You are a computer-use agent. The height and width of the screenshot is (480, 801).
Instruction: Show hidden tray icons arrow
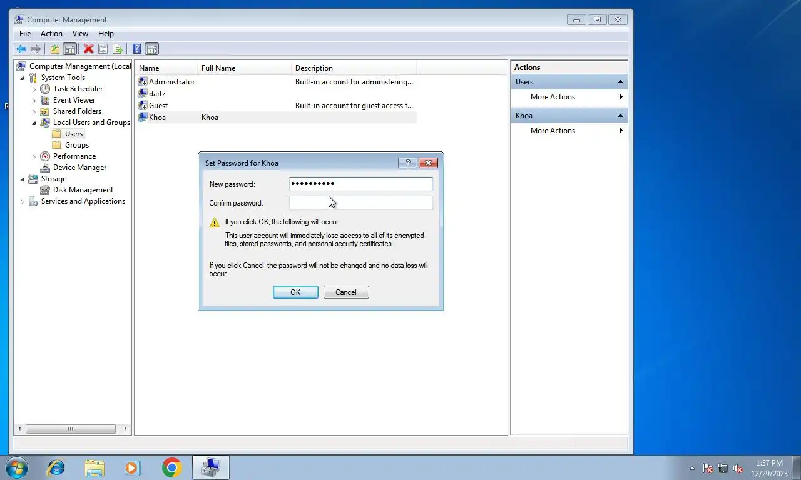pyautogui.click(x=692, y=468)
